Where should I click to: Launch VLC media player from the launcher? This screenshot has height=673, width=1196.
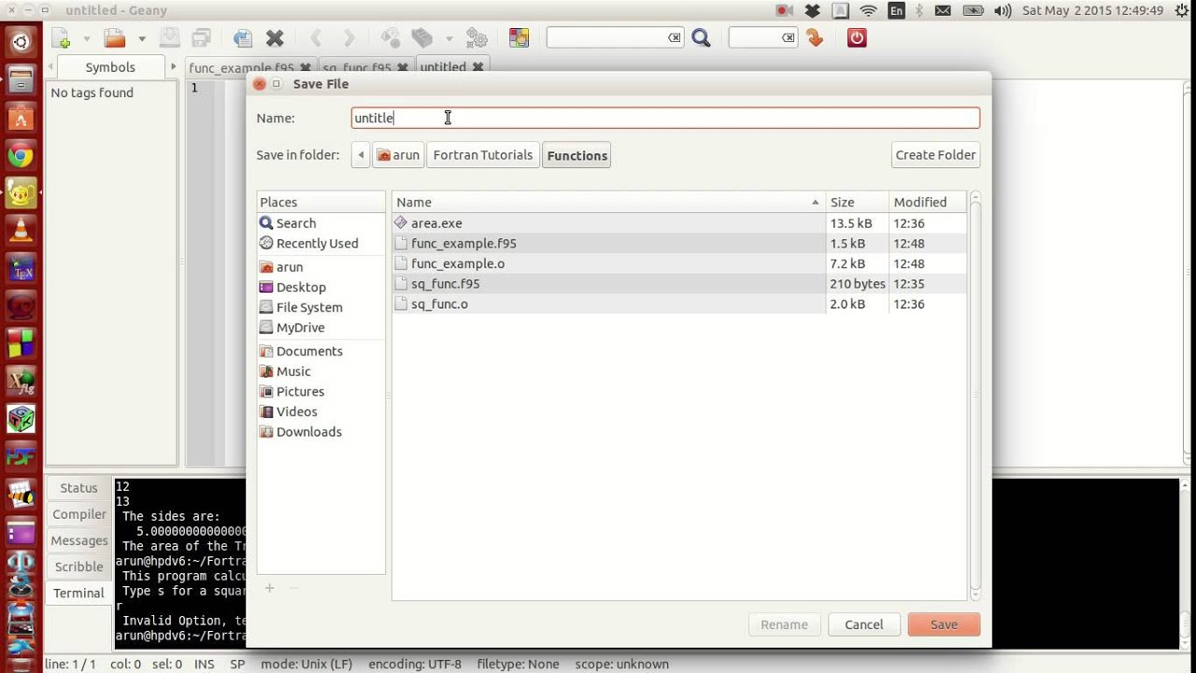point(21,230)
